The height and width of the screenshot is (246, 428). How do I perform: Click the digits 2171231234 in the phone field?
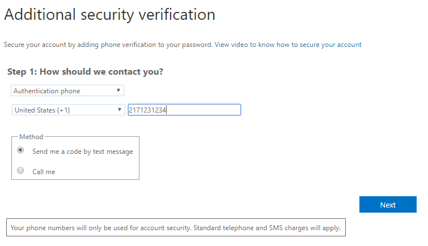[x=147, y=110]
